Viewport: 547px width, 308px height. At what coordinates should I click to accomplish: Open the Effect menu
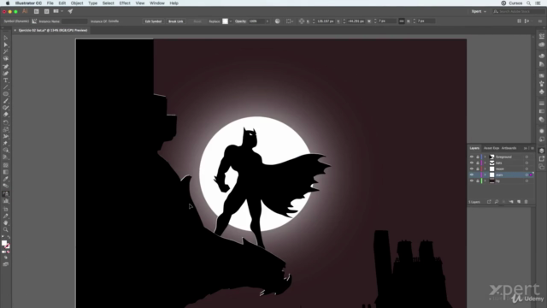(x=125, y=3)
